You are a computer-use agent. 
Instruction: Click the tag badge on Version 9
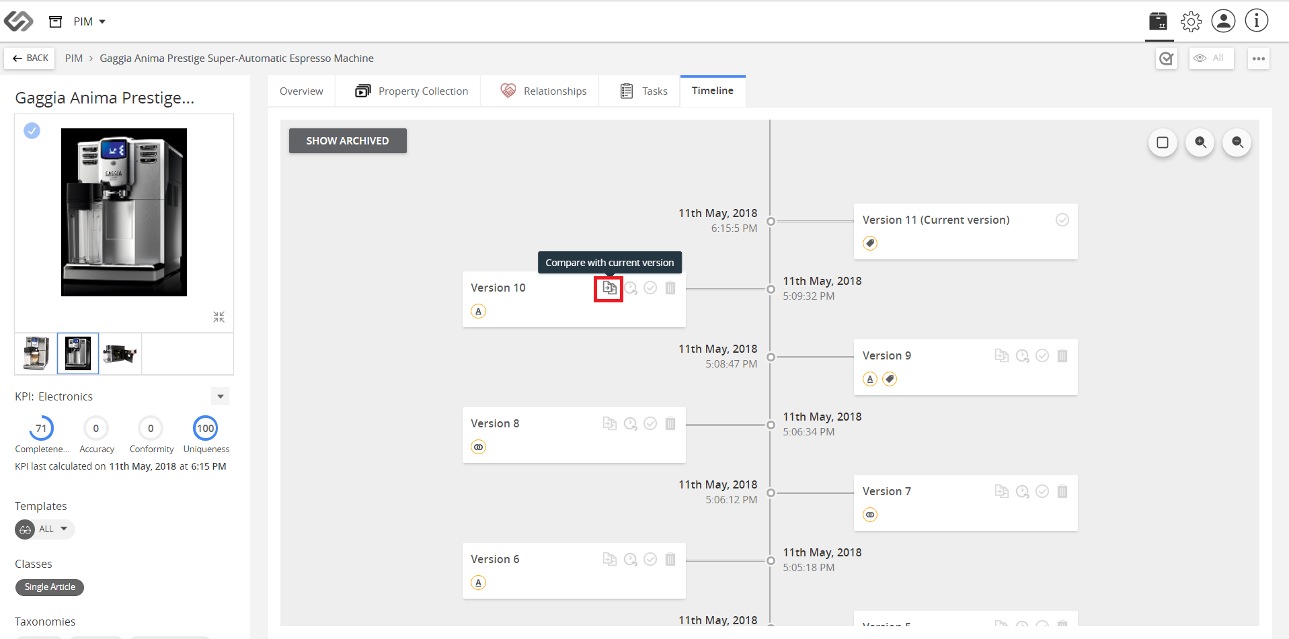pos(890,379)
